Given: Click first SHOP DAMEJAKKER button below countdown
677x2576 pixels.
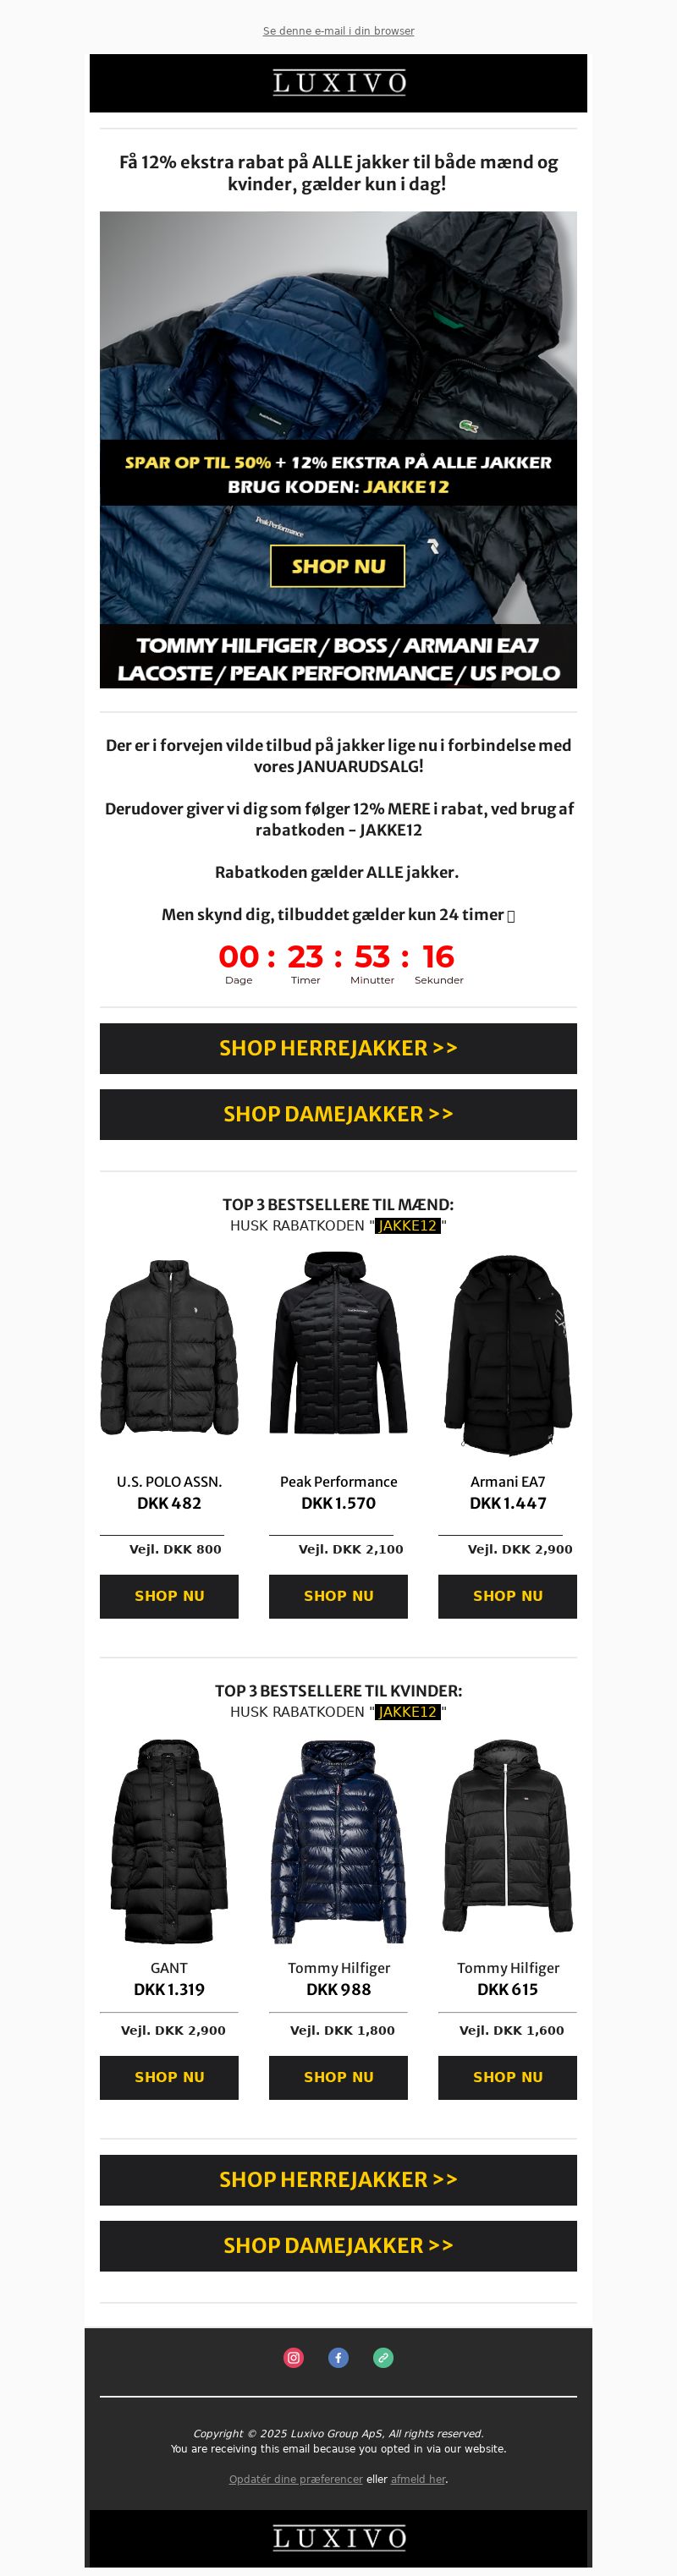Looking at the screenshot, I should tap(338, 1114).
